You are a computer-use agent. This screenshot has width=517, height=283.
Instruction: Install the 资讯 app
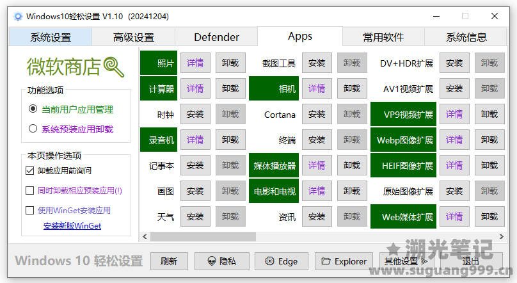pos(317,216)
